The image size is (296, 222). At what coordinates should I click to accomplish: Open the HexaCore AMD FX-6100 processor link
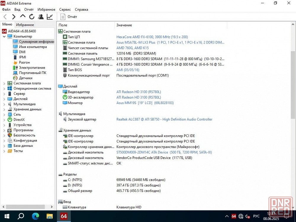pyautogui.click(x=152, y=37)
